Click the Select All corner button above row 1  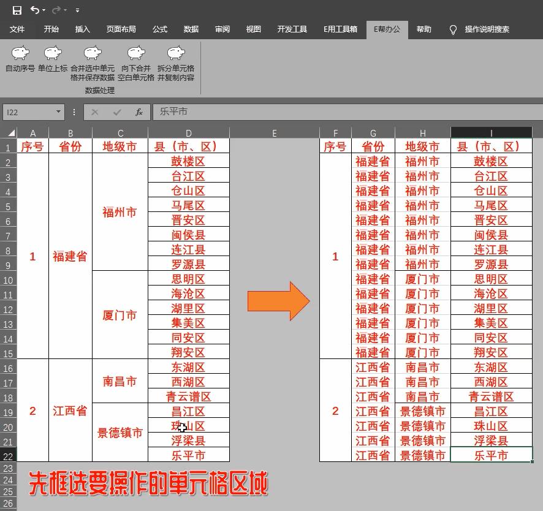point(8,132)
